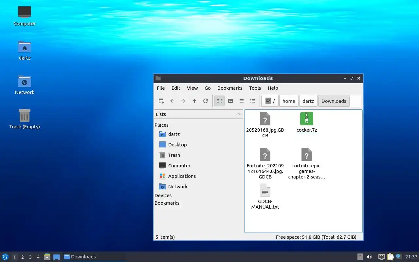
Task: Click the home path button
Action: [289, 101]
